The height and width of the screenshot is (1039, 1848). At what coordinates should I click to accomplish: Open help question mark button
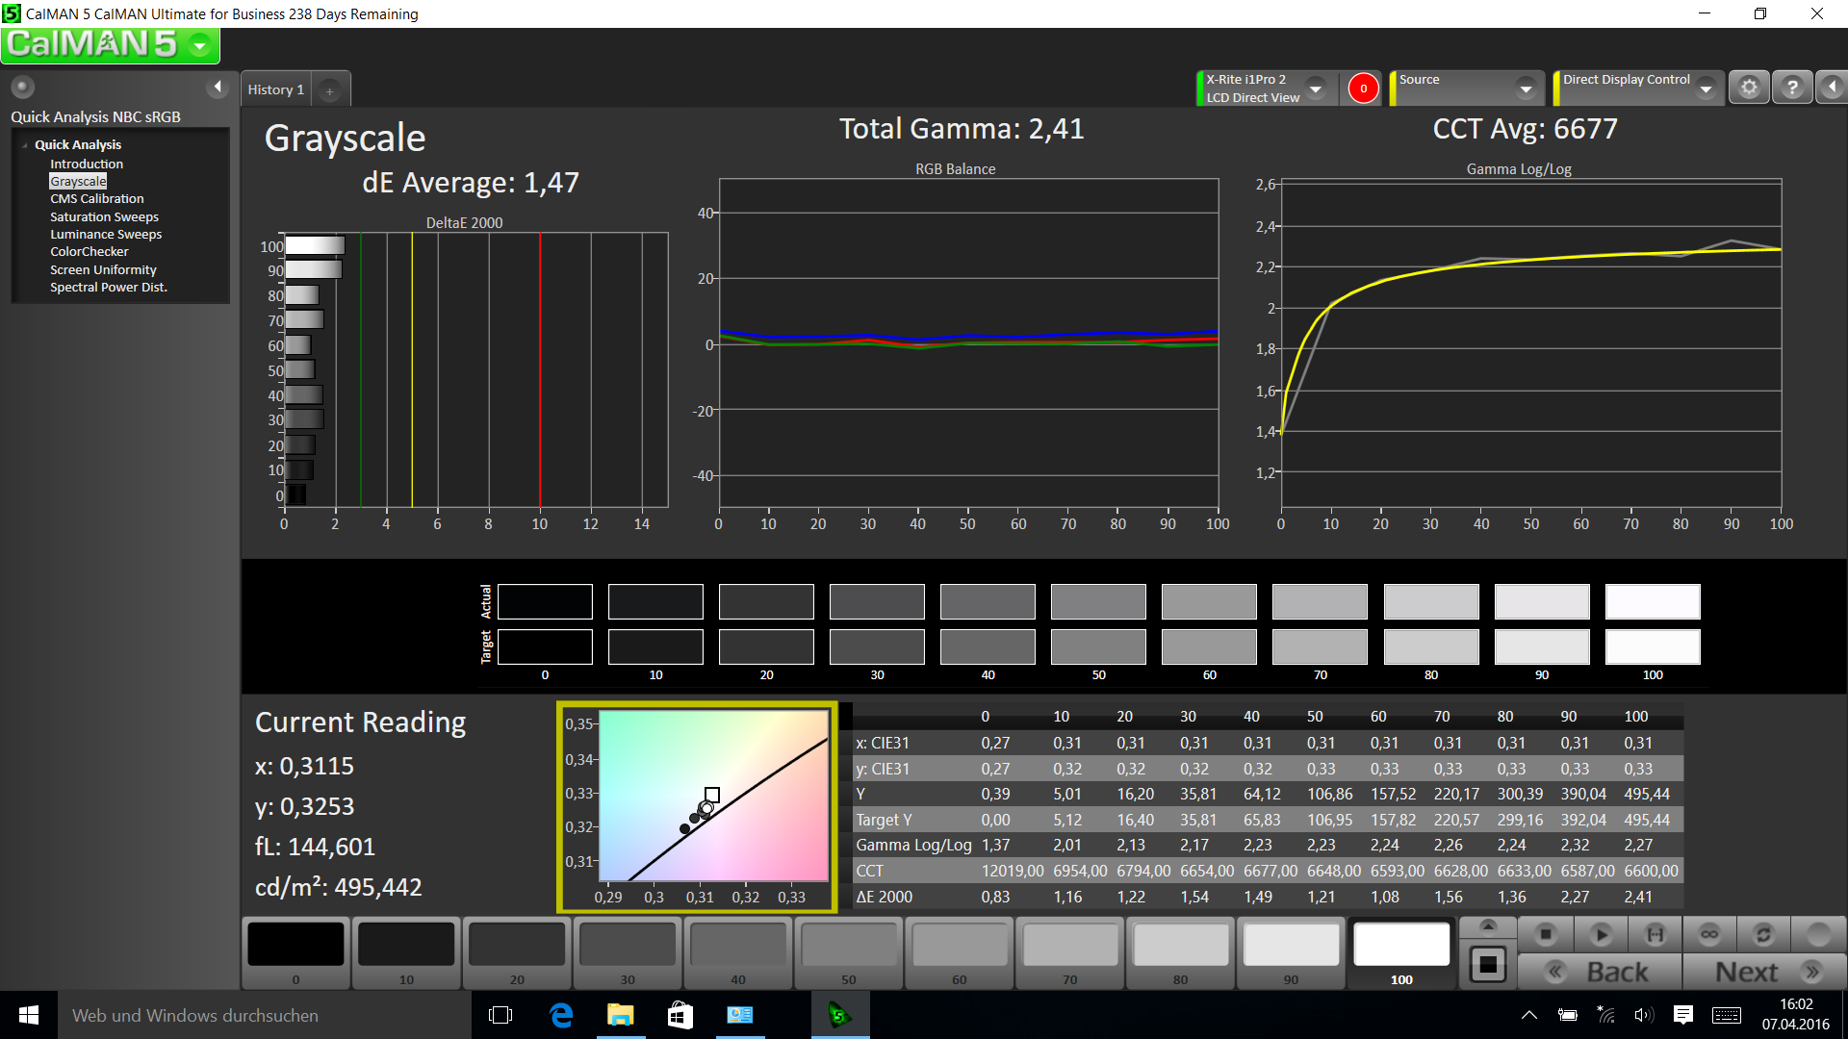tap(1791, 88)
